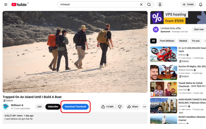
Task: Click the 21:57 duration badge
Action: point(173,78)
